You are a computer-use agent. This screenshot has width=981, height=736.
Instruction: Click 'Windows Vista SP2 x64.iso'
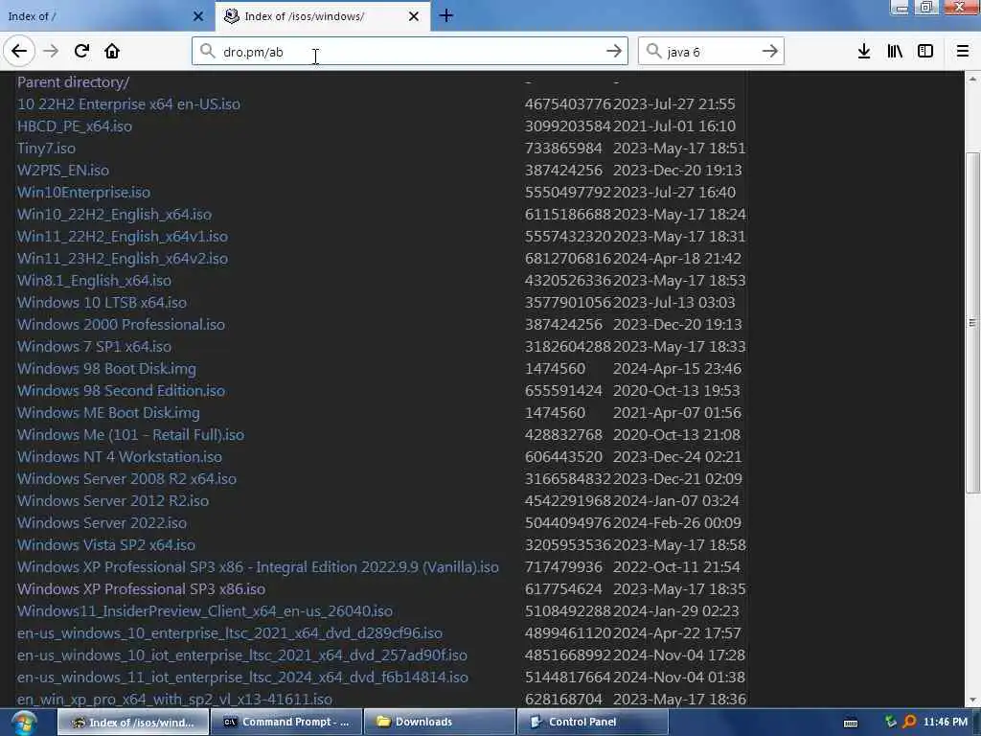coord(105,544)
